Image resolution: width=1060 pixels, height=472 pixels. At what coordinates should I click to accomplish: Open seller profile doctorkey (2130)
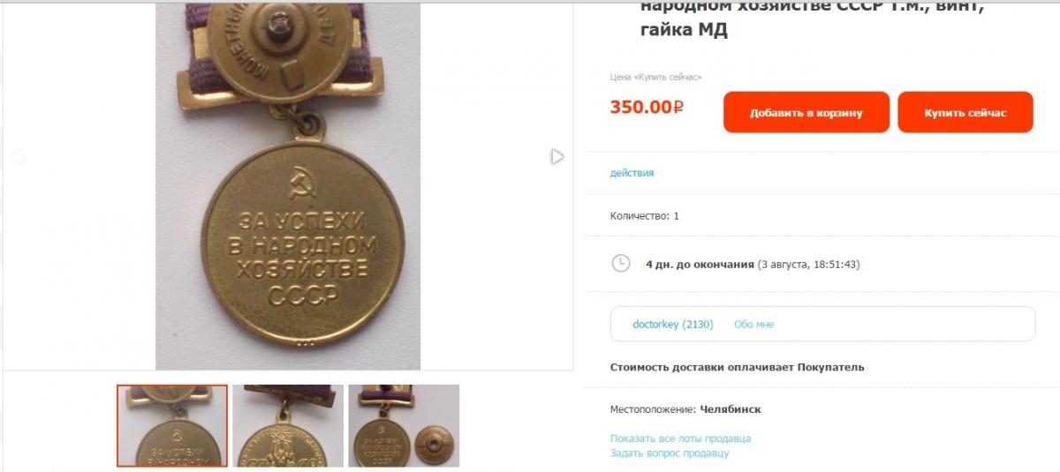673,324
